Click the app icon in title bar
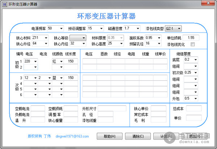Image resolution: width=217 pixels, height=149 pixels. [x=4, y=3]
